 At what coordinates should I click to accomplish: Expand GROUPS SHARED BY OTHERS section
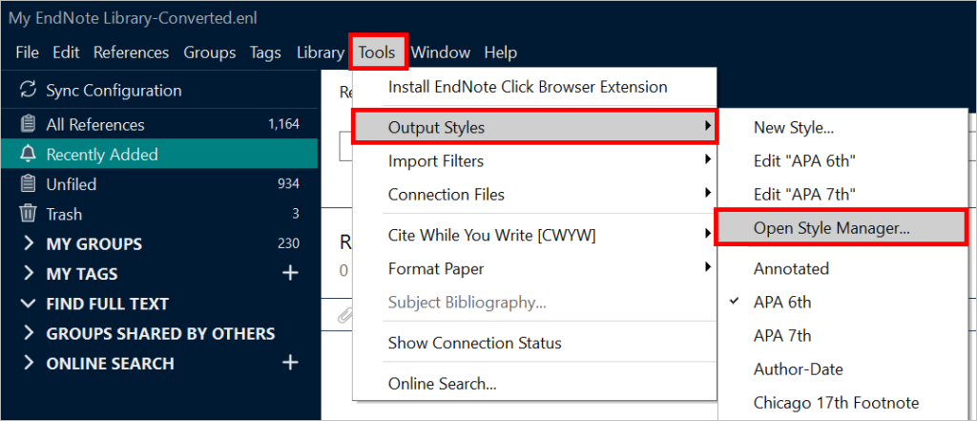28,334
